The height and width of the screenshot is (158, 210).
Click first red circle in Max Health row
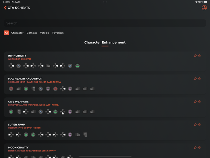click(x=11, y=89)
